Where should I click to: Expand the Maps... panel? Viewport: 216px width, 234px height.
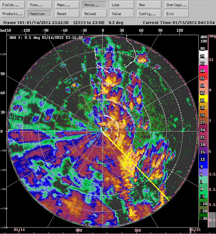click(67, 5)
